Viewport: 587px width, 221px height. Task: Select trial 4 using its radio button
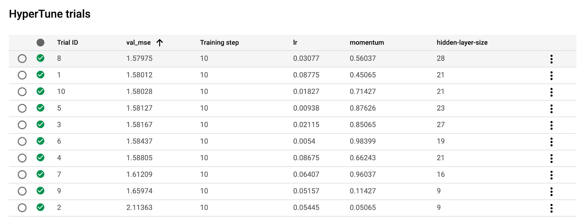[x=22, y=158]
